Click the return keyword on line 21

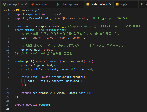point(26,93)
